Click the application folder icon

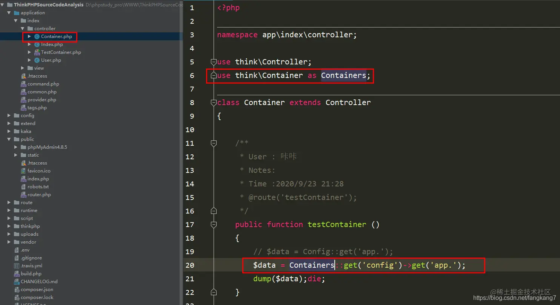click(17, 13)
